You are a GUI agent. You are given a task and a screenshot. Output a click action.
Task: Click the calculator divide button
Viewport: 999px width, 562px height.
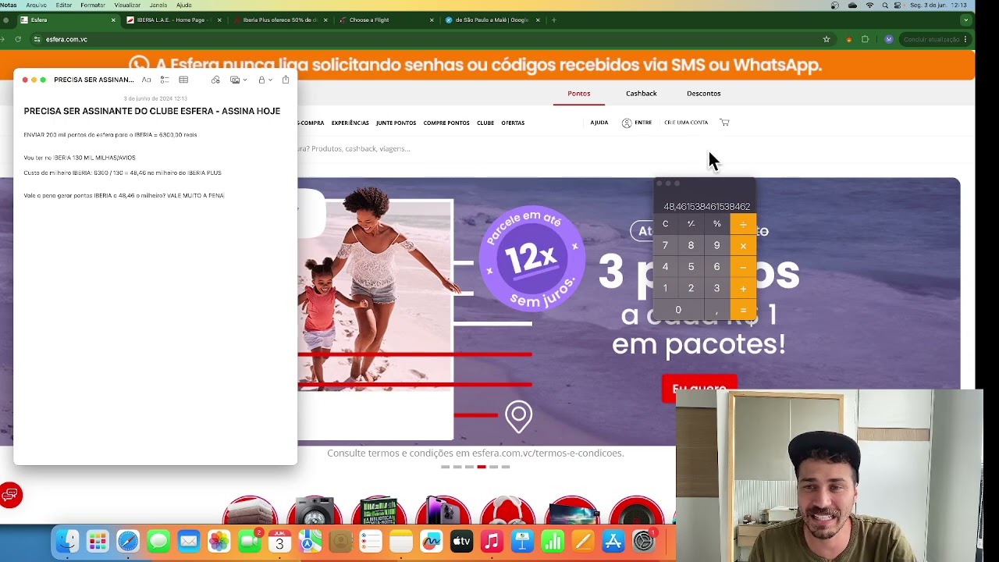(743, 224)
